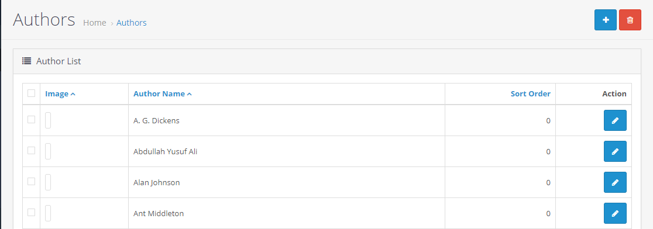Image resolution: width=653 pixels, height=229 pixels.
Task: Tick the Alan Johnson row checkbox
Action: [x=31, y=182]
